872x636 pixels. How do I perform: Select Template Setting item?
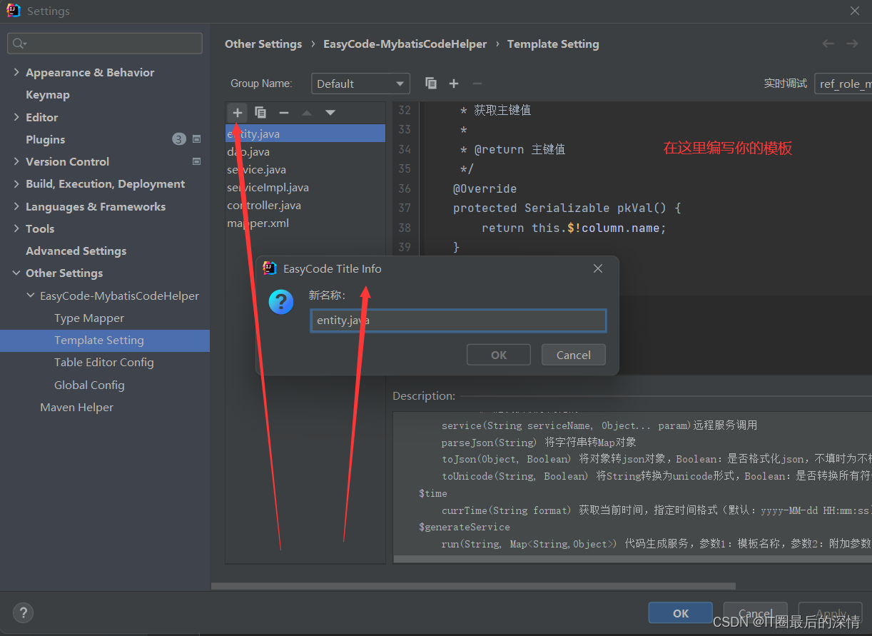pos(105,340)
